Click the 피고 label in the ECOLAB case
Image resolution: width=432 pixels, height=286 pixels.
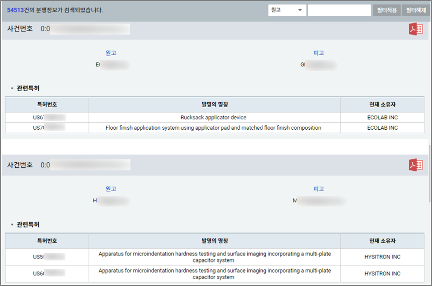tap(319, 53)
